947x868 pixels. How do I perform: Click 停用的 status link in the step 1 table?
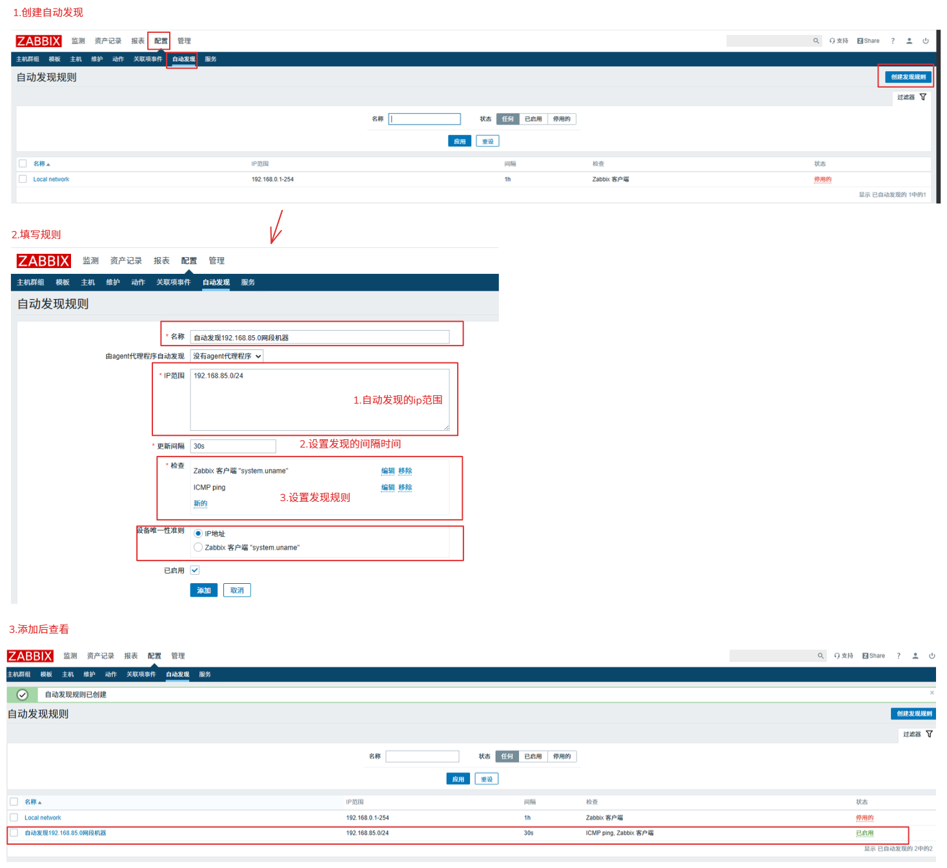(x=822, y=180)
